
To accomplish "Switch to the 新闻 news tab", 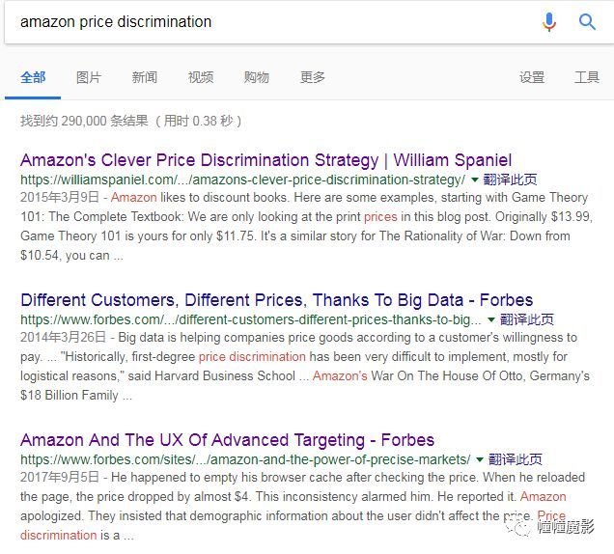I will pyautogui.click(x=145, y=77).
